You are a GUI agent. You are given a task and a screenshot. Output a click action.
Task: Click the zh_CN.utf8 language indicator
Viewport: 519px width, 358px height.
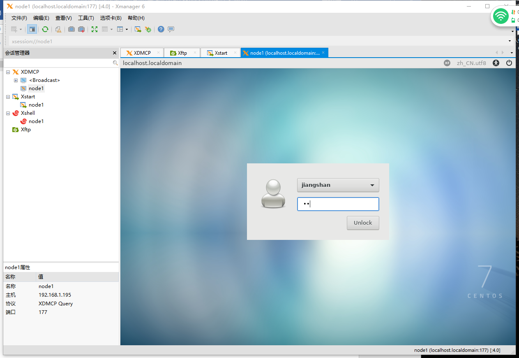(x=471, y=63)
